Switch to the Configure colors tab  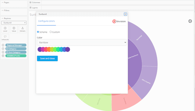pos(46,21)
